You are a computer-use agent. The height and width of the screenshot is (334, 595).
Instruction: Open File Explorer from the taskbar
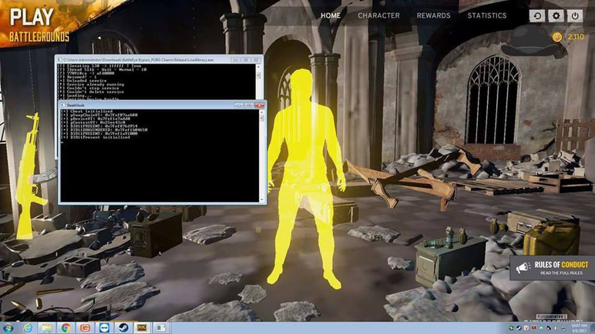(46, 328)
